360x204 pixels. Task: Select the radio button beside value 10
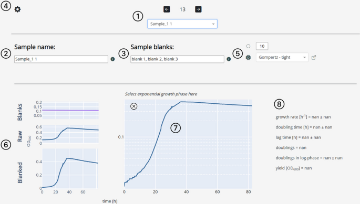click(x=248, y=46)
